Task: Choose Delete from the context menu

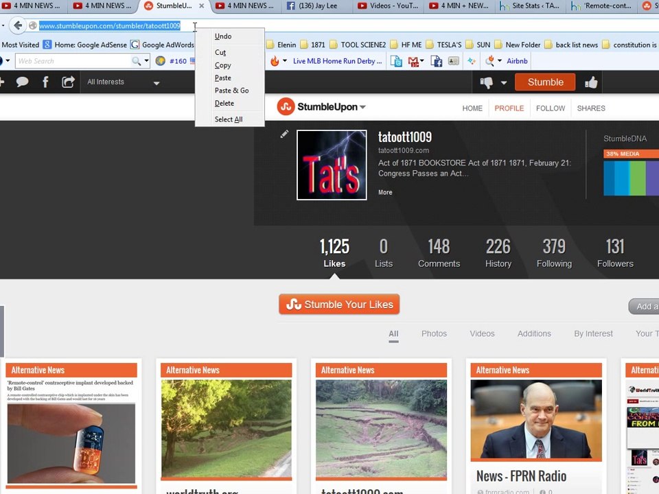Action: pos(230,104)
